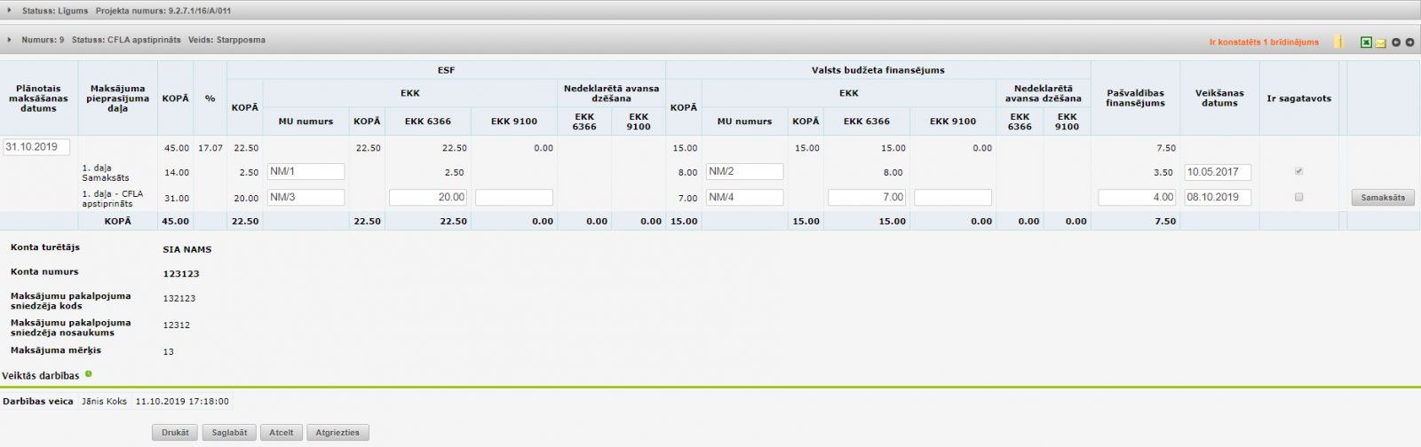The height and width of the screenshot is (447, 1421).
Task: Click the Atgriezties button
Action: [x=337, y=433]
